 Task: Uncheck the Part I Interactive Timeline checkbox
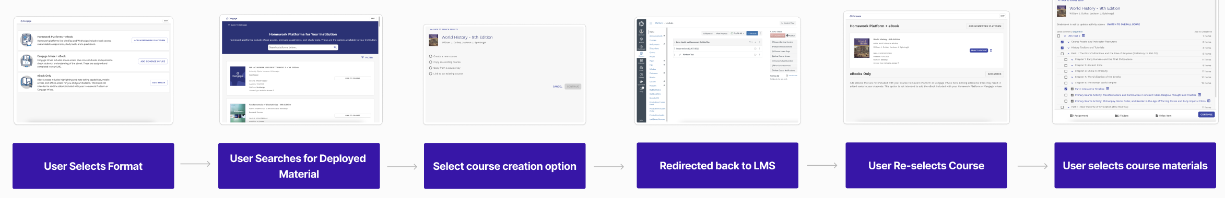pos(1066,89)
